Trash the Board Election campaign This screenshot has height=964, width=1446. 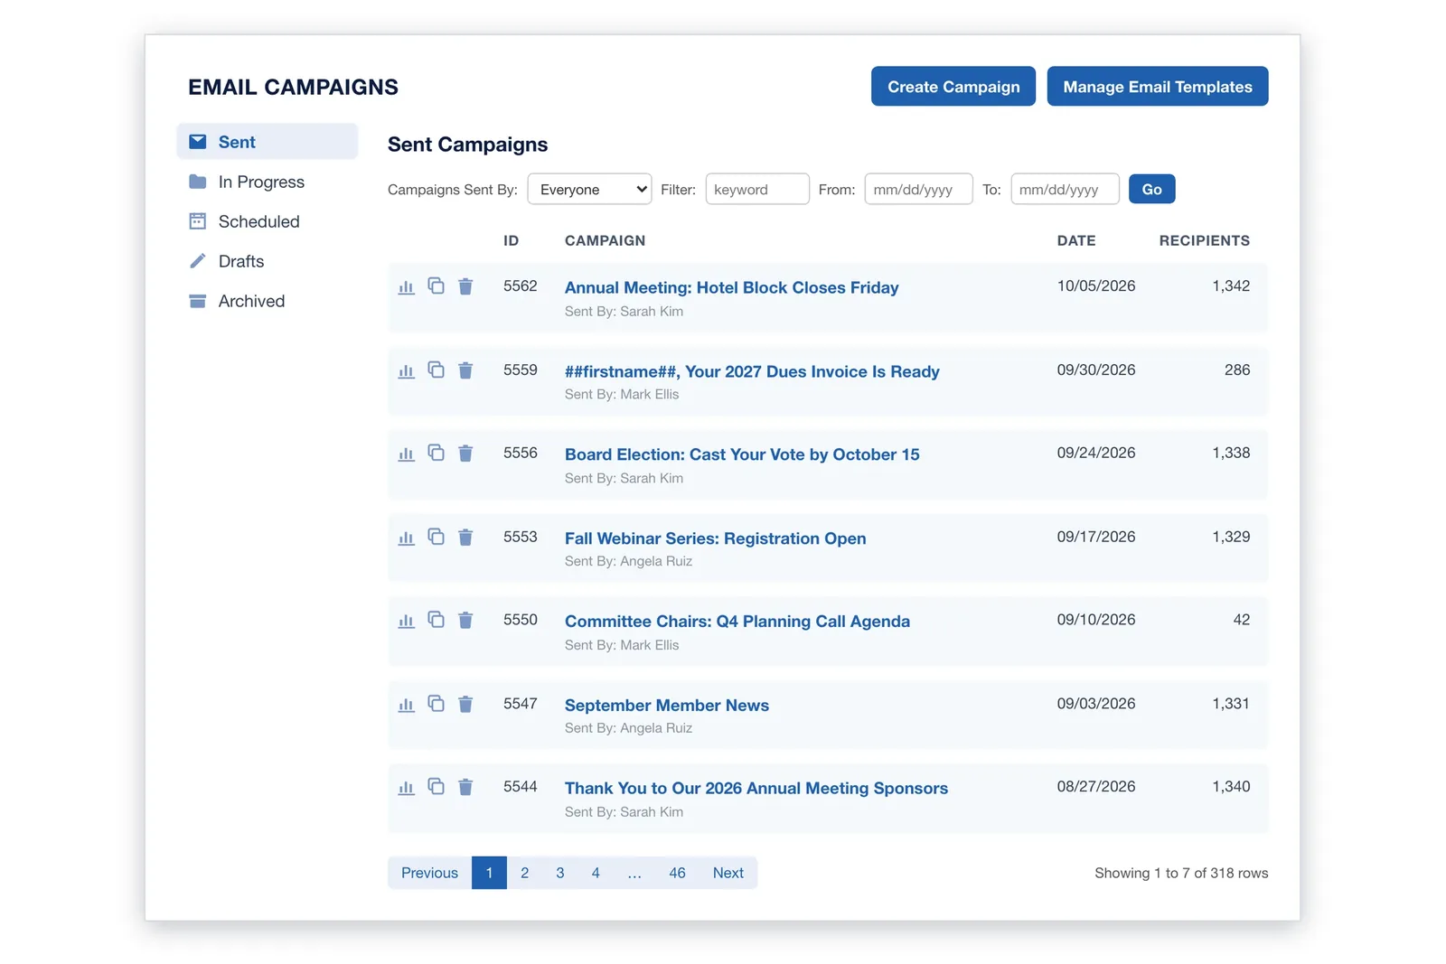click(465, 454)
